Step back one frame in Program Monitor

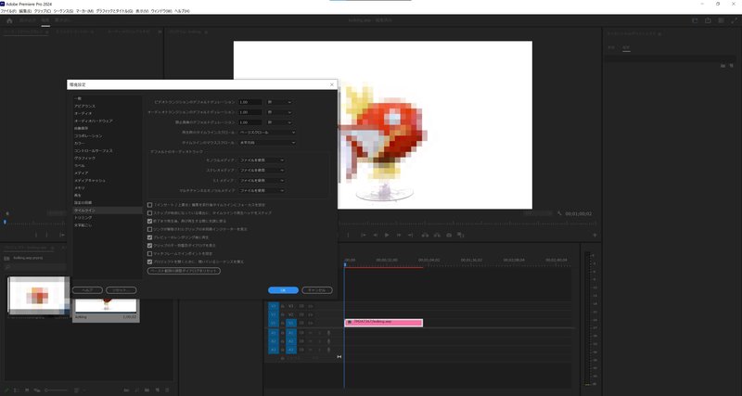375,236
